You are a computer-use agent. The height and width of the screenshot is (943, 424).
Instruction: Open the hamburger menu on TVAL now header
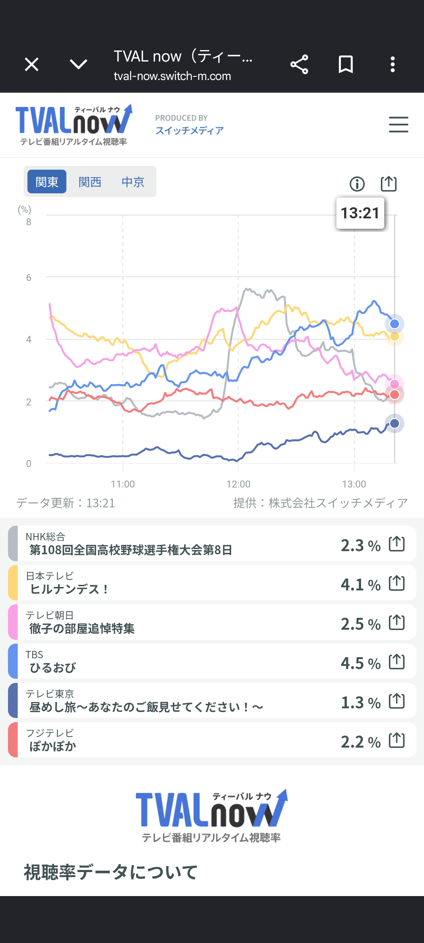[x=398, y=124]
